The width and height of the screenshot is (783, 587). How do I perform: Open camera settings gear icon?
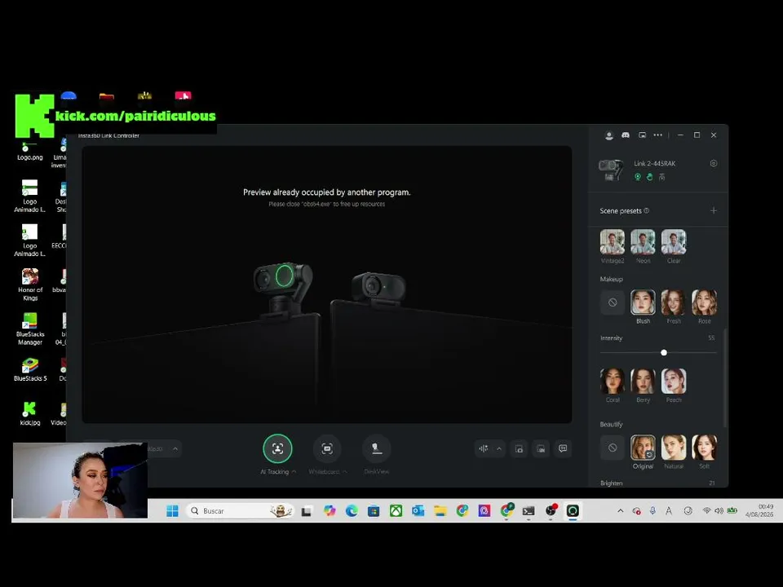click(x=714, y=163)
